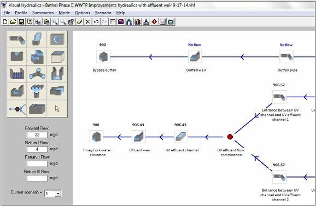Screen dimensions: 316x206
Task: Click the teal monitor screen icon
Action: (171, 22)
